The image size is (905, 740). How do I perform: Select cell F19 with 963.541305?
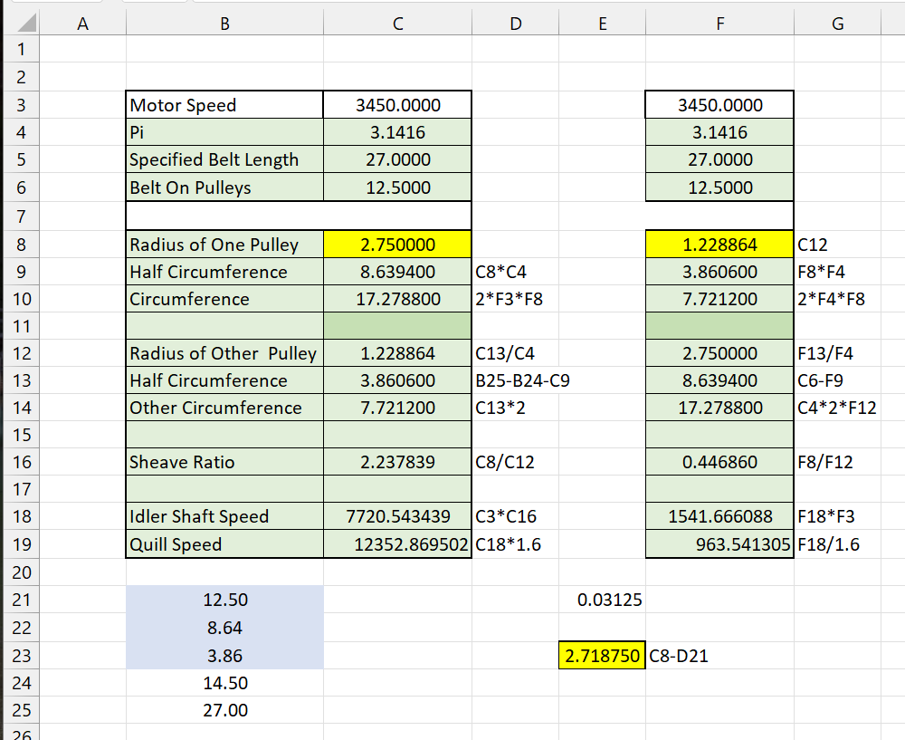pyautogui.click(x=719, y=544)
